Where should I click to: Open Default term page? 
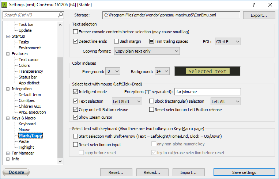click(30, 95)
